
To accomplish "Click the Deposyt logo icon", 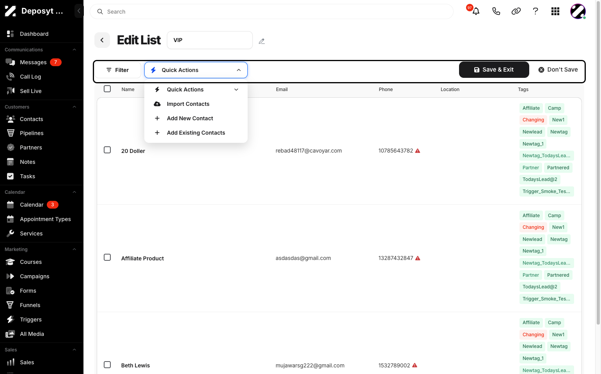I will tap(11, 11).
